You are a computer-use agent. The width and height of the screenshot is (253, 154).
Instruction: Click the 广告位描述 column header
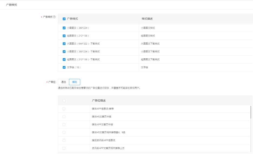[x=99, y=101]
